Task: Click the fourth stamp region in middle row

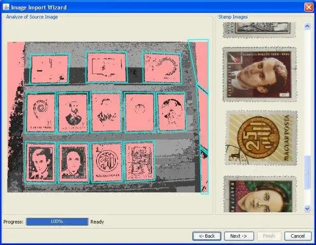Action: click(x=139, y=113)
